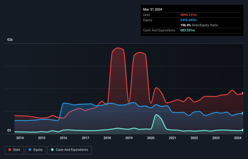Click the Debt label in tooltip

(x=147, y=15)
